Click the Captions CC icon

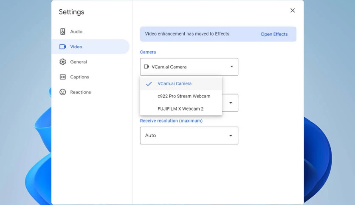(x=63, y=77)
